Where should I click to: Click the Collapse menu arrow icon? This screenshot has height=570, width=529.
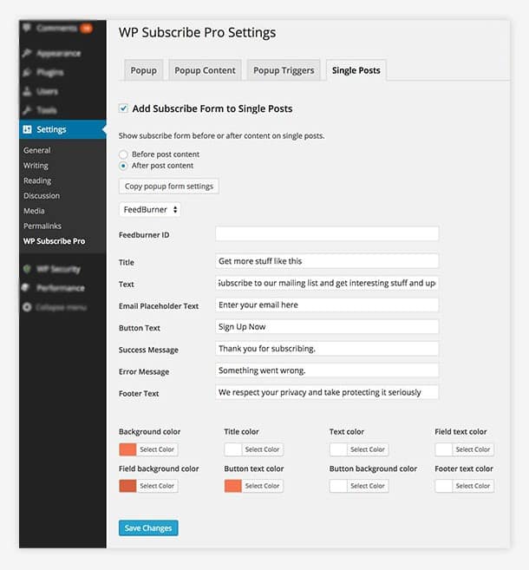coord(28,307)
